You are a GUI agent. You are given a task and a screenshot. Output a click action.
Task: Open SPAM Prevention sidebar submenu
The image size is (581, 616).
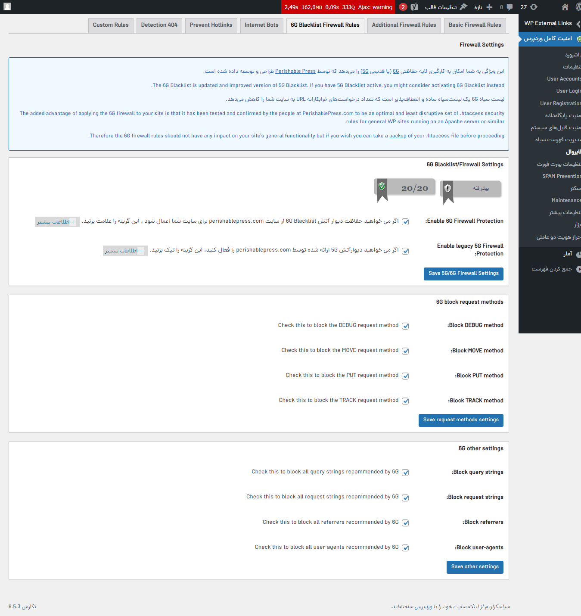coord(561,176)
